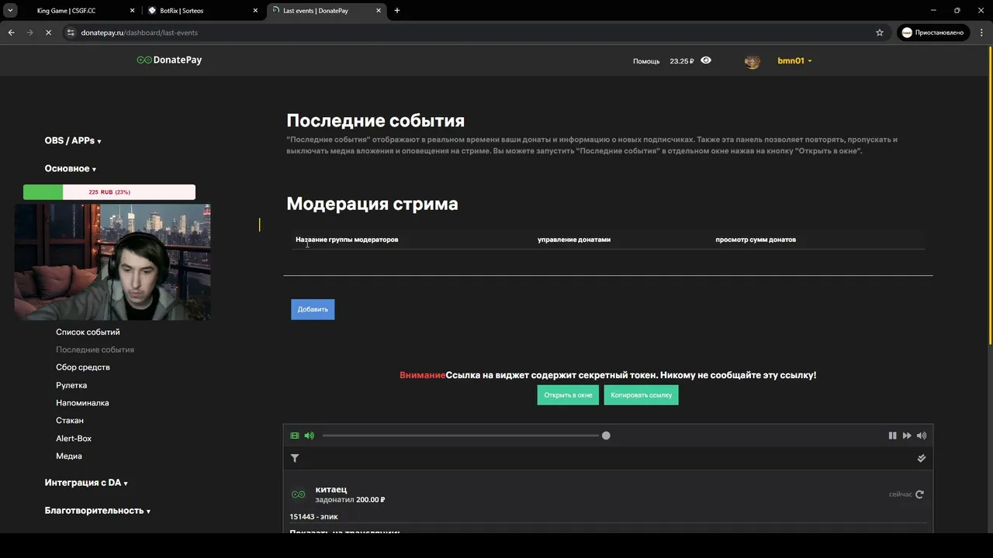Open the Помощь help link
Screen dimensions: 993x558
(x=646, y=61)
